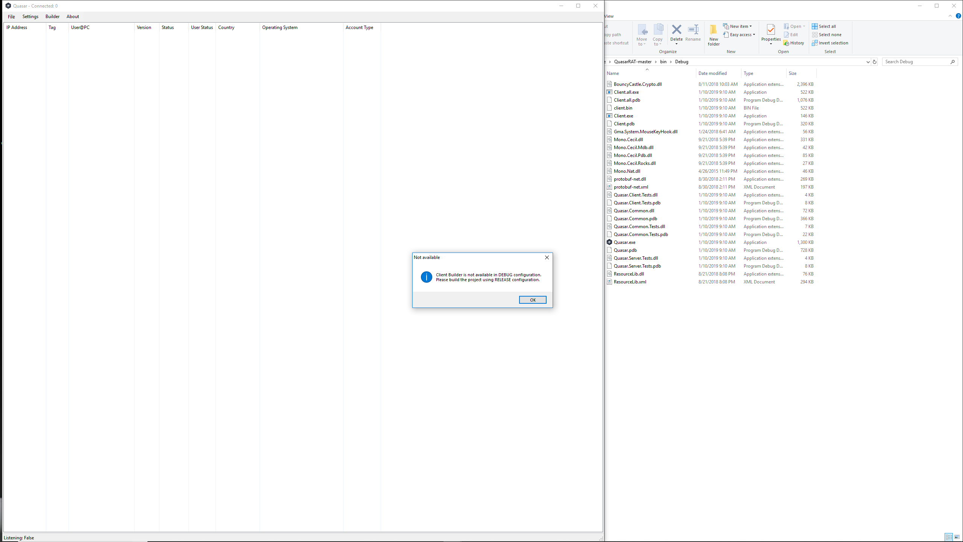
Task: Click the New folder icon
Action: [713, 30]
